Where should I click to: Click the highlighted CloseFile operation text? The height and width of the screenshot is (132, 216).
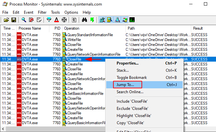74,59
